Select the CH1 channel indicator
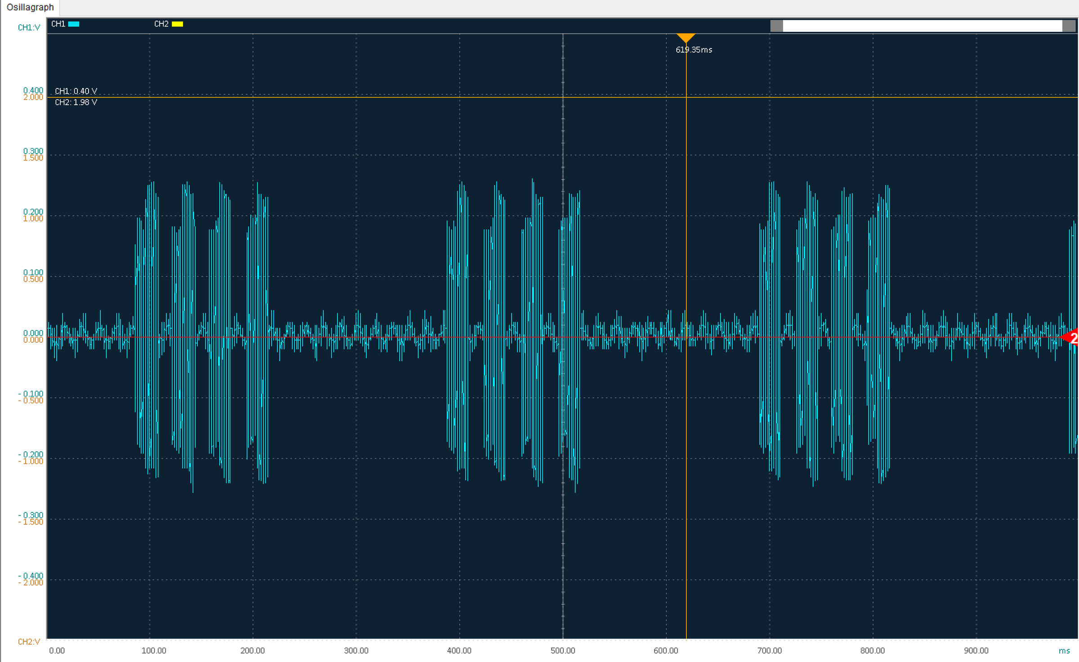 pos(58,24)
